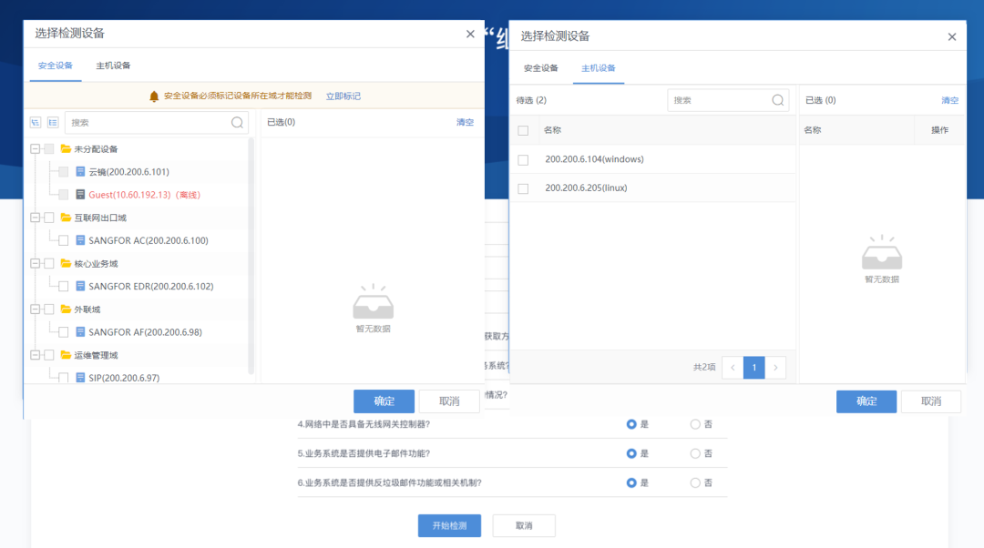
Task: Click the SANGFOR EDR device icon
Action: point(80,286)
